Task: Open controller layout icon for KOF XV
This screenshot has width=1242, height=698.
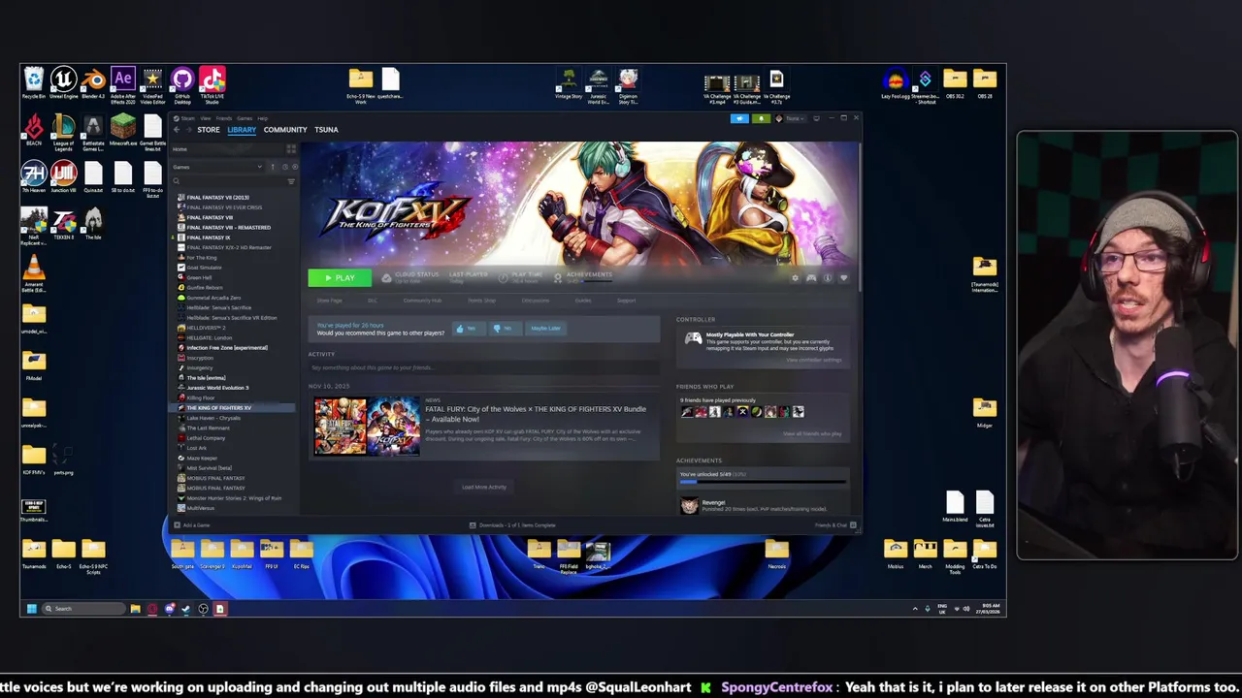Action: pyautogui.click(x=811, y=278)
